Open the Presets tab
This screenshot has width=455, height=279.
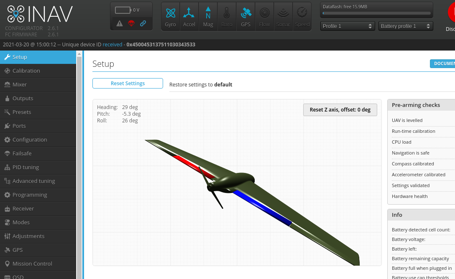click(x=38, y=112)
